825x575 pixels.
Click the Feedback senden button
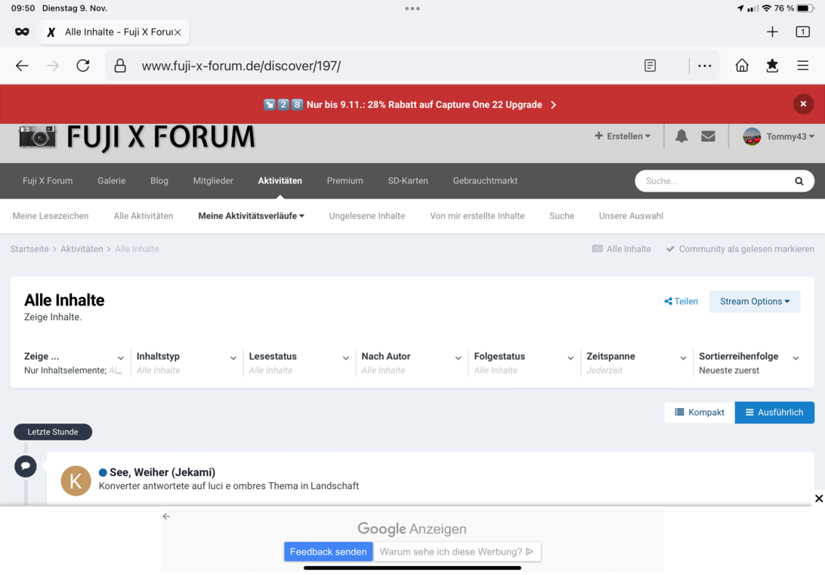(x=328, y=552)
